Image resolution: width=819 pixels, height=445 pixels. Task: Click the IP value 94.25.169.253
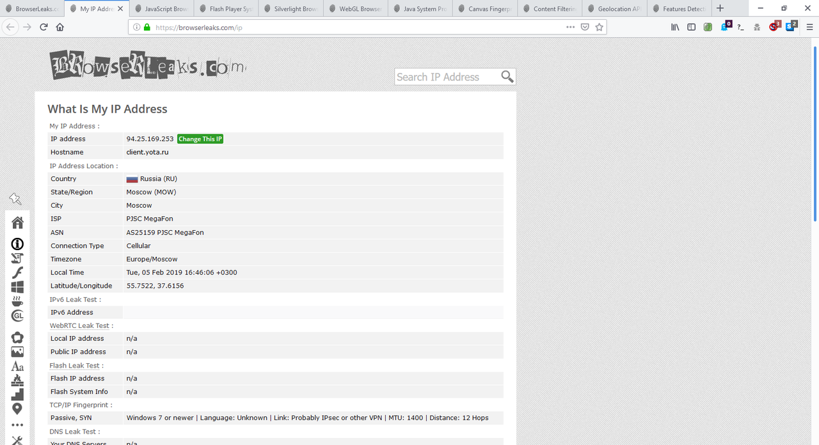click(x=150, y=139)
